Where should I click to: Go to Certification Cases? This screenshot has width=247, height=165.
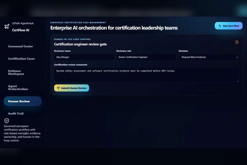click(x=21, y=59)
